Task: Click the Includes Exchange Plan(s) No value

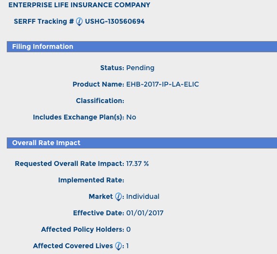Action: tap(131, 117)
